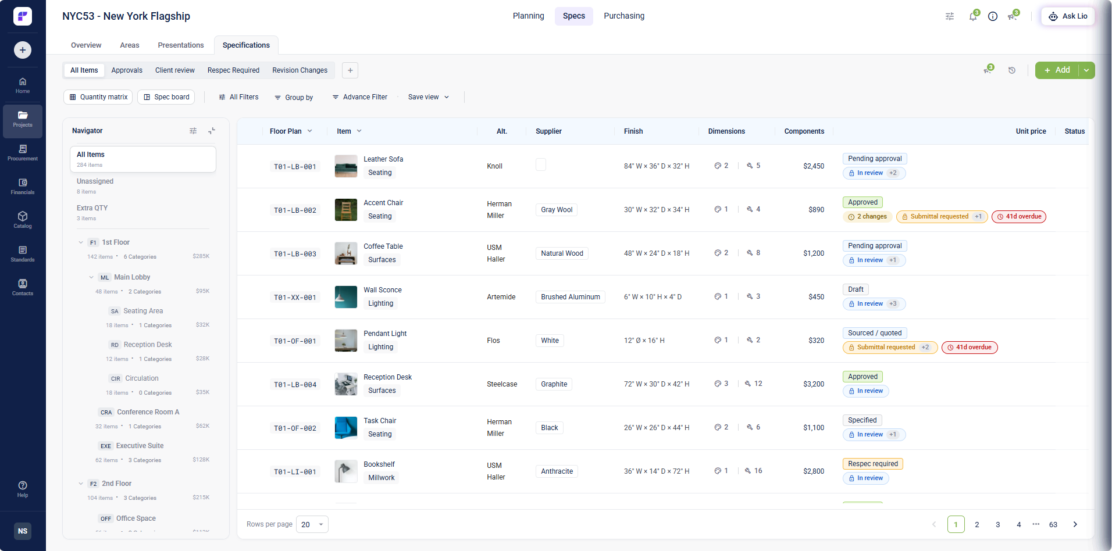Select All Items in Navigator
The image size is (1112, 551).
click(143, 159)
